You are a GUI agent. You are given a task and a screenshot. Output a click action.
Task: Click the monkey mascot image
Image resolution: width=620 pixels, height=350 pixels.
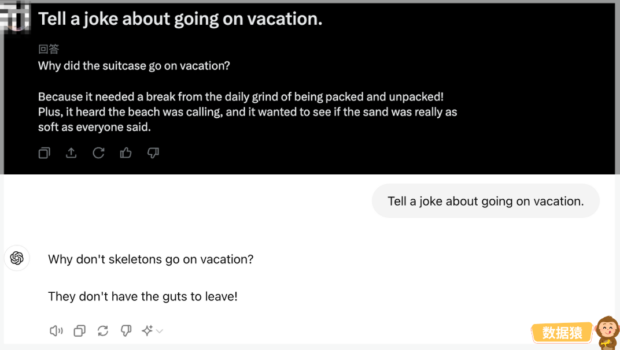tap(607, 333)
